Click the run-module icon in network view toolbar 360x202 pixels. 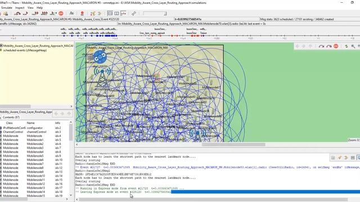tap(321, 46)
